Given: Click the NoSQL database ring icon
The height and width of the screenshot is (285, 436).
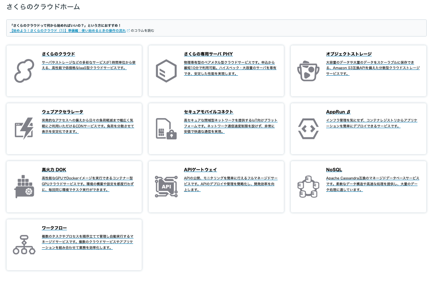Looking at the screenshot, I should [x=308, y=187].
